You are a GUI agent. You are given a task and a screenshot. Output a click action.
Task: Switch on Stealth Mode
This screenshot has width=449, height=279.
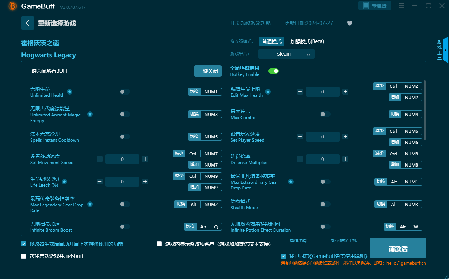pos(325,204)
